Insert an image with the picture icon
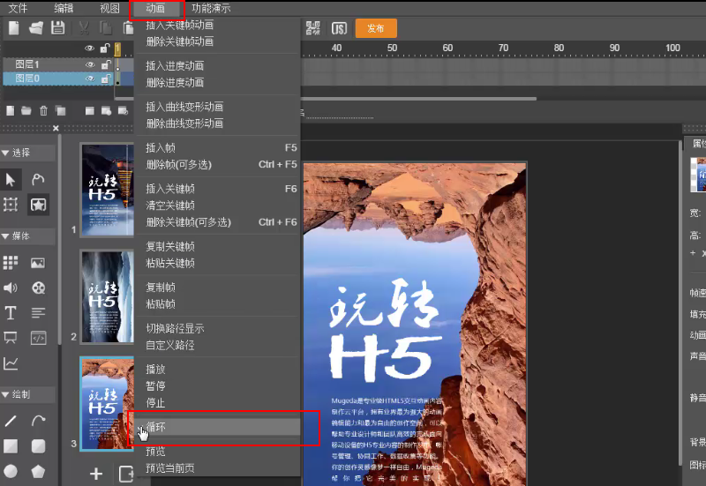This screenshot has height=486, width=706. (x=38, y=263)
